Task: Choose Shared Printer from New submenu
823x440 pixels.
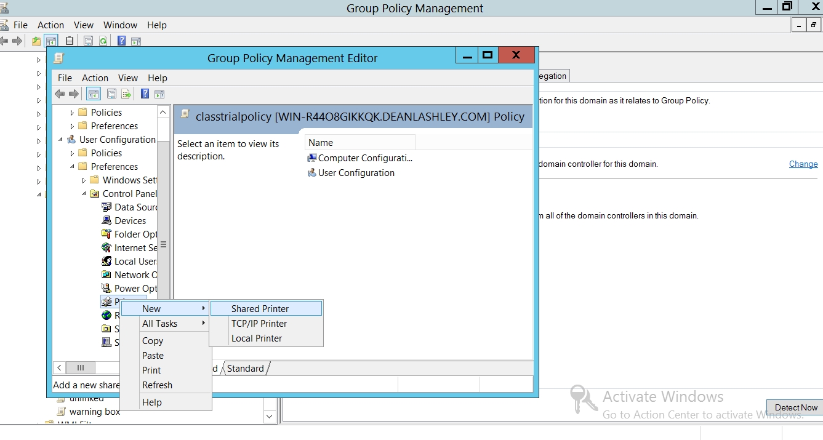Action: point(260,309)
